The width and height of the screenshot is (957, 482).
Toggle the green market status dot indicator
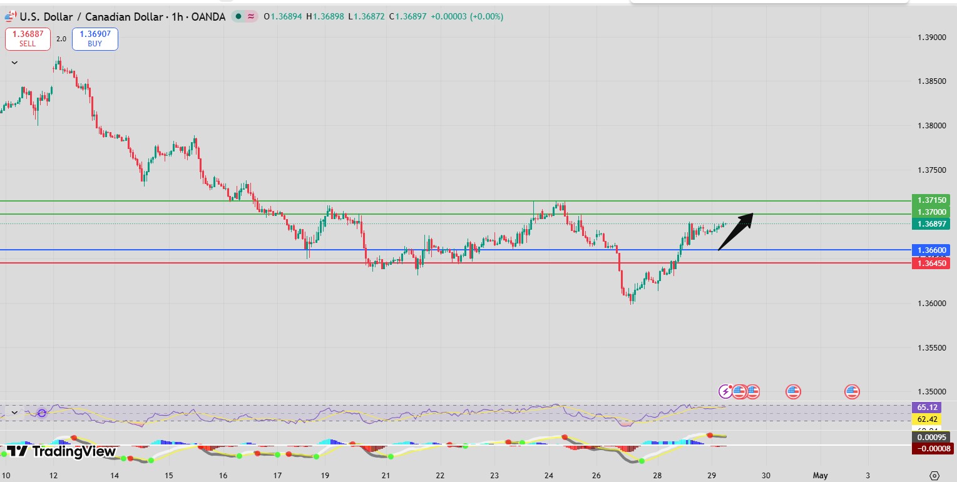[x=238, y=17]
